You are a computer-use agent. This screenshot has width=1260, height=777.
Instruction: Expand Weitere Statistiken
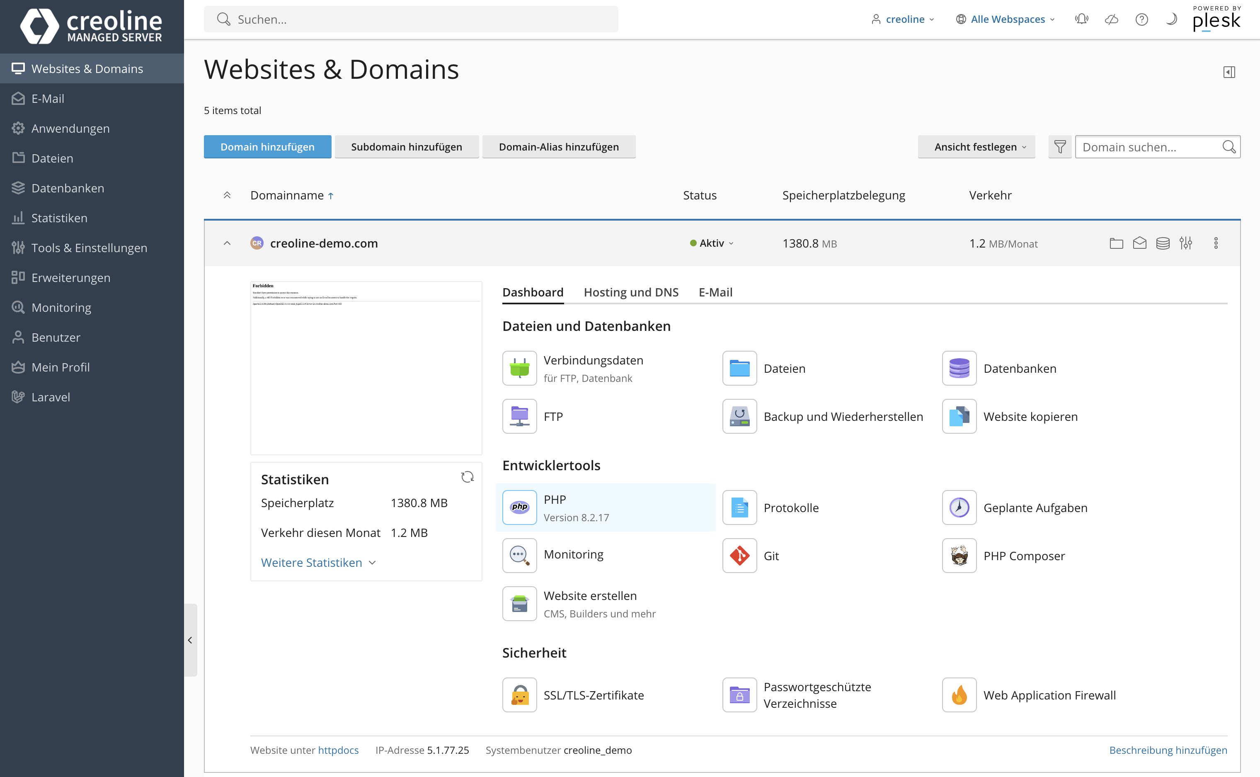click(x=318, y=563)
